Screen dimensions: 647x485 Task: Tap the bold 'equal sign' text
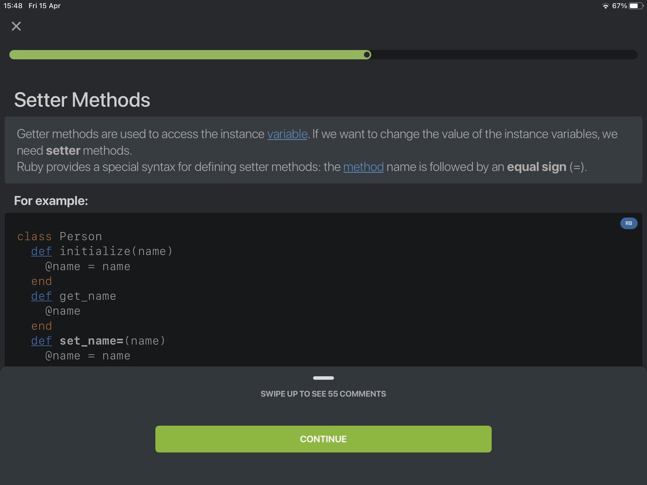(x=536, y=167)
